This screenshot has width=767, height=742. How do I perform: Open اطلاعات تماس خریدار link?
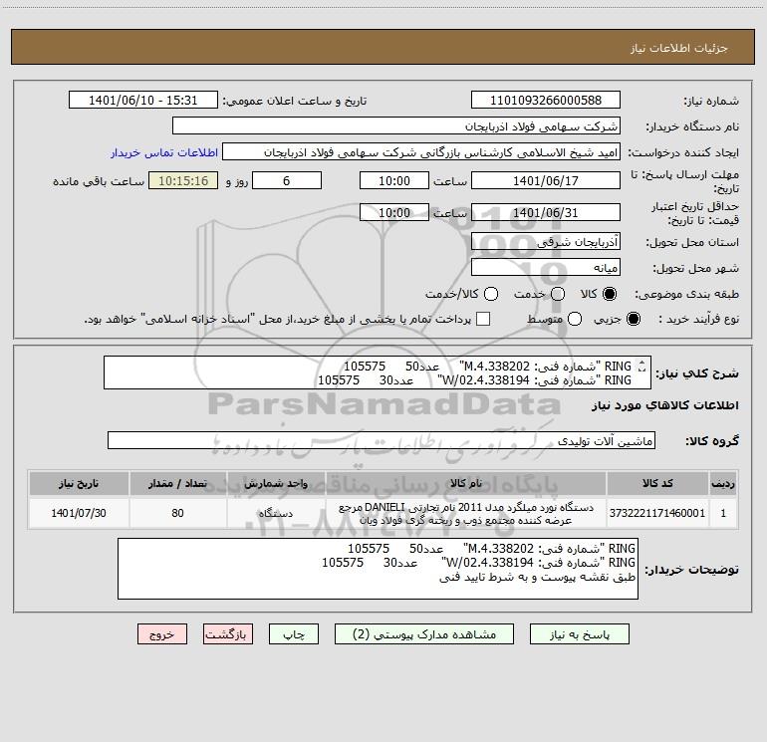click(x=164, y=152)
